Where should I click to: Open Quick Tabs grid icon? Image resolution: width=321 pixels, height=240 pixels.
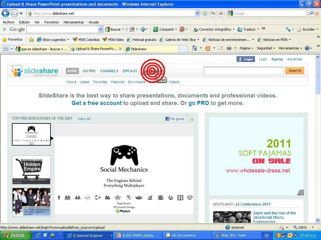coord(6,49)
